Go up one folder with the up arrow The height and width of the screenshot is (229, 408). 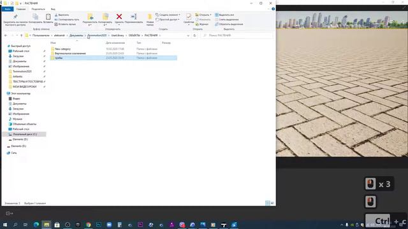coord(21,36)
